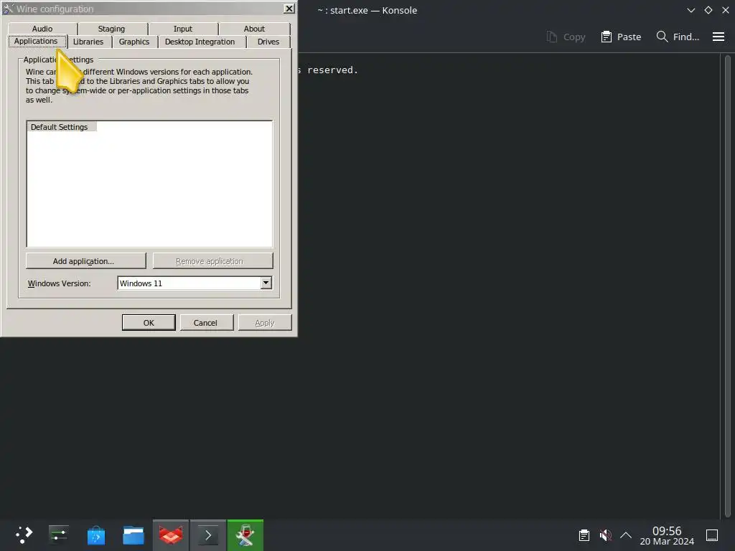Click Cancel in Wine configuration
This screenshot has height=551, width=735.
(x=206, y=322)
